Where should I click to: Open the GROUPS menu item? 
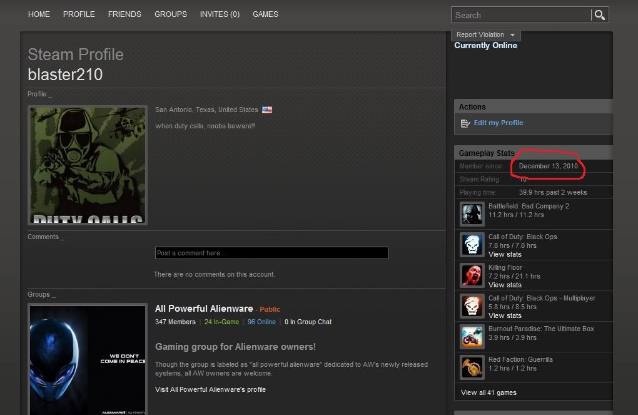coord(171,14)
